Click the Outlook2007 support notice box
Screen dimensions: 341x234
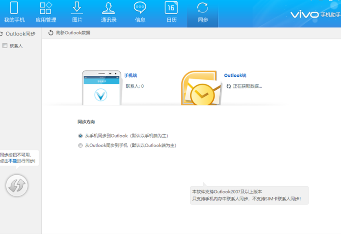pyautogui.click(x=249, y=195)
